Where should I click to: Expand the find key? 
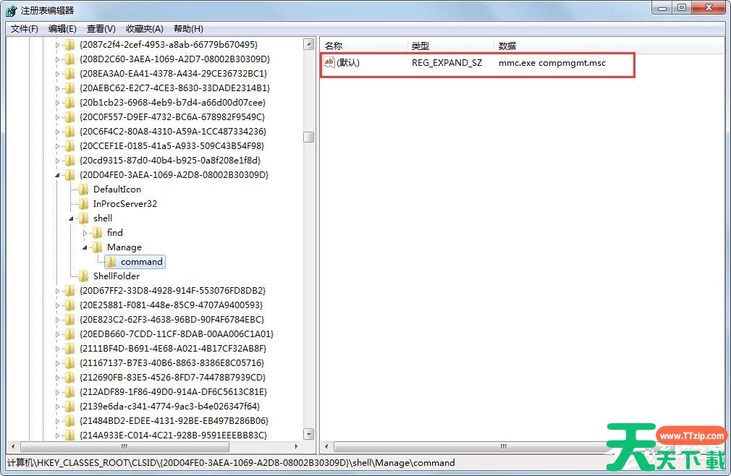point(85,233)
